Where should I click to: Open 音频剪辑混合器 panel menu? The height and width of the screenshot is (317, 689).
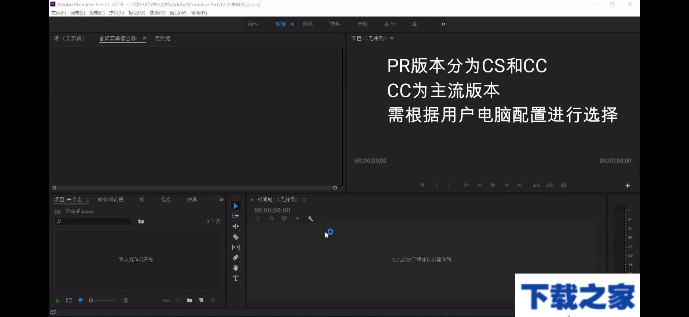(x=144, y=39)
